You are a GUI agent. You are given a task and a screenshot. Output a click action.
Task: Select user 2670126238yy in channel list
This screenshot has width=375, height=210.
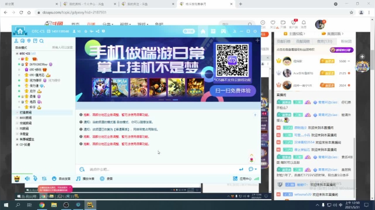coord(38,64)
